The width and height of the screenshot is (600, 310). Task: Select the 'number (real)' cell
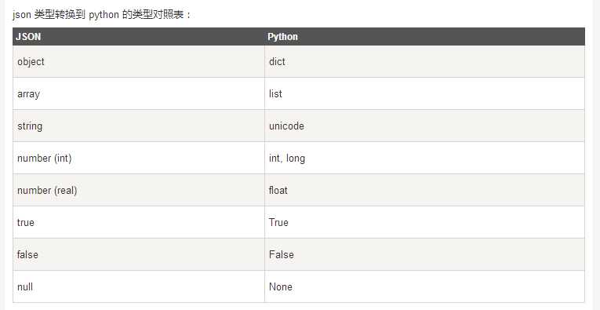pos(139,190)
